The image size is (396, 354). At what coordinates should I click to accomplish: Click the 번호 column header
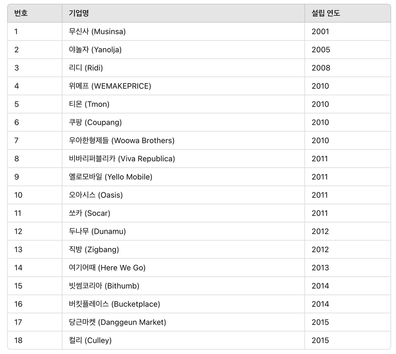[x=21, y=13]
